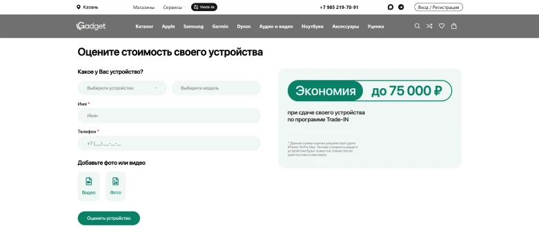Screen dimensions: 539x248
Task: Click the Экономия до 75 000 ₽ banner
Action: point(370,90)
